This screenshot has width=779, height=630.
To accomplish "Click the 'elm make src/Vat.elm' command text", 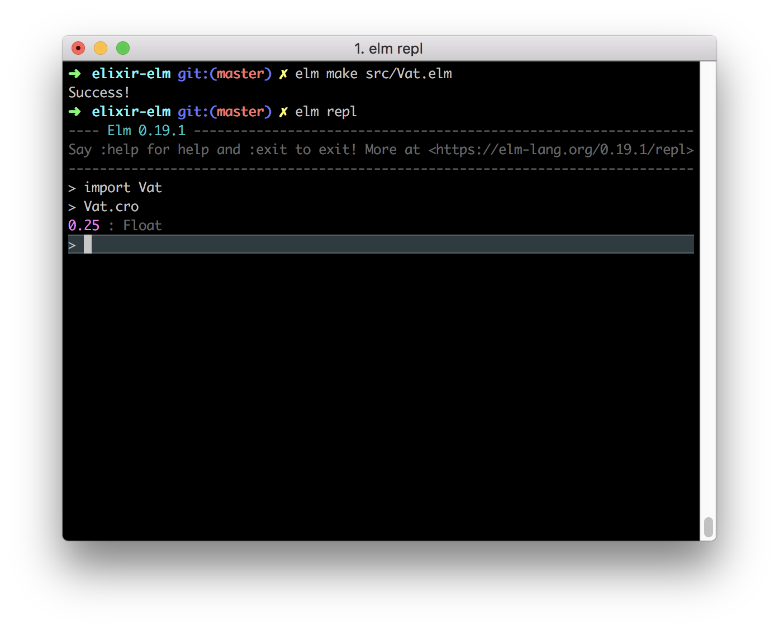I will (373, 74).
